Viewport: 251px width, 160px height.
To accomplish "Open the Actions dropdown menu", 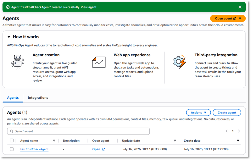I will (198, 113).
